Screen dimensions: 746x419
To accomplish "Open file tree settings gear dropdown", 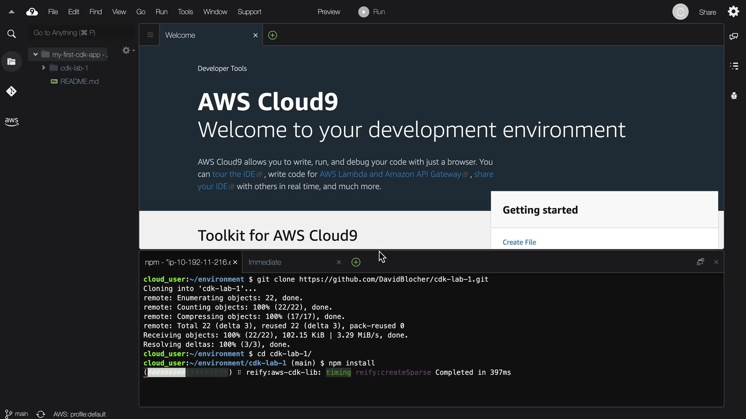I will [x=128, y=50].
